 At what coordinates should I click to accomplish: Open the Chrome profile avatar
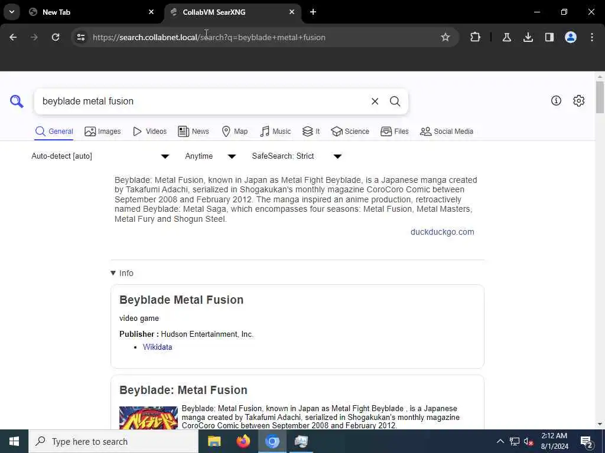pos(571,37)
